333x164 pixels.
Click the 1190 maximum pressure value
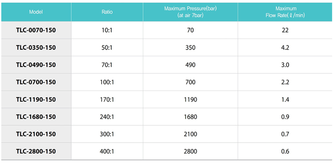(x=190, y=99)
